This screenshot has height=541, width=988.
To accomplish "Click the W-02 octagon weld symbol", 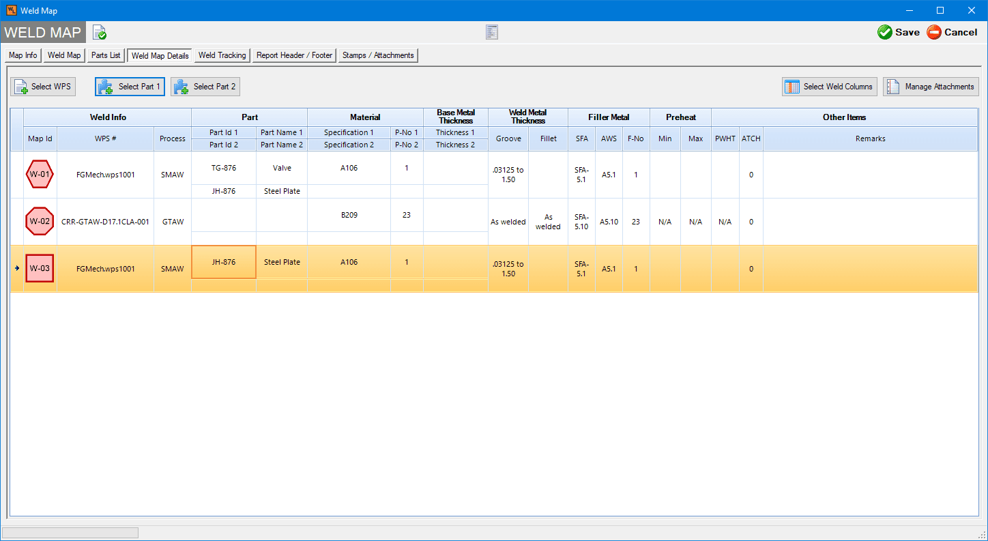I will 40,221.
